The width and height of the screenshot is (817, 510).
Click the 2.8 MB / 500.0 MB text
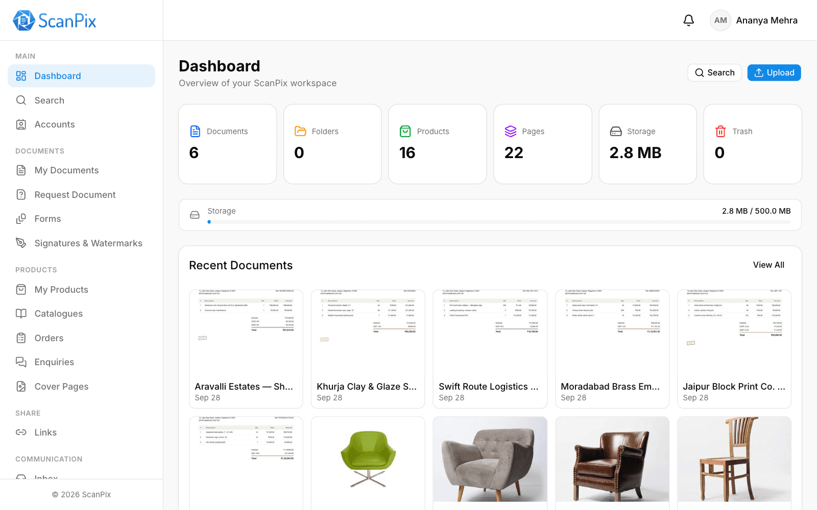756,211
